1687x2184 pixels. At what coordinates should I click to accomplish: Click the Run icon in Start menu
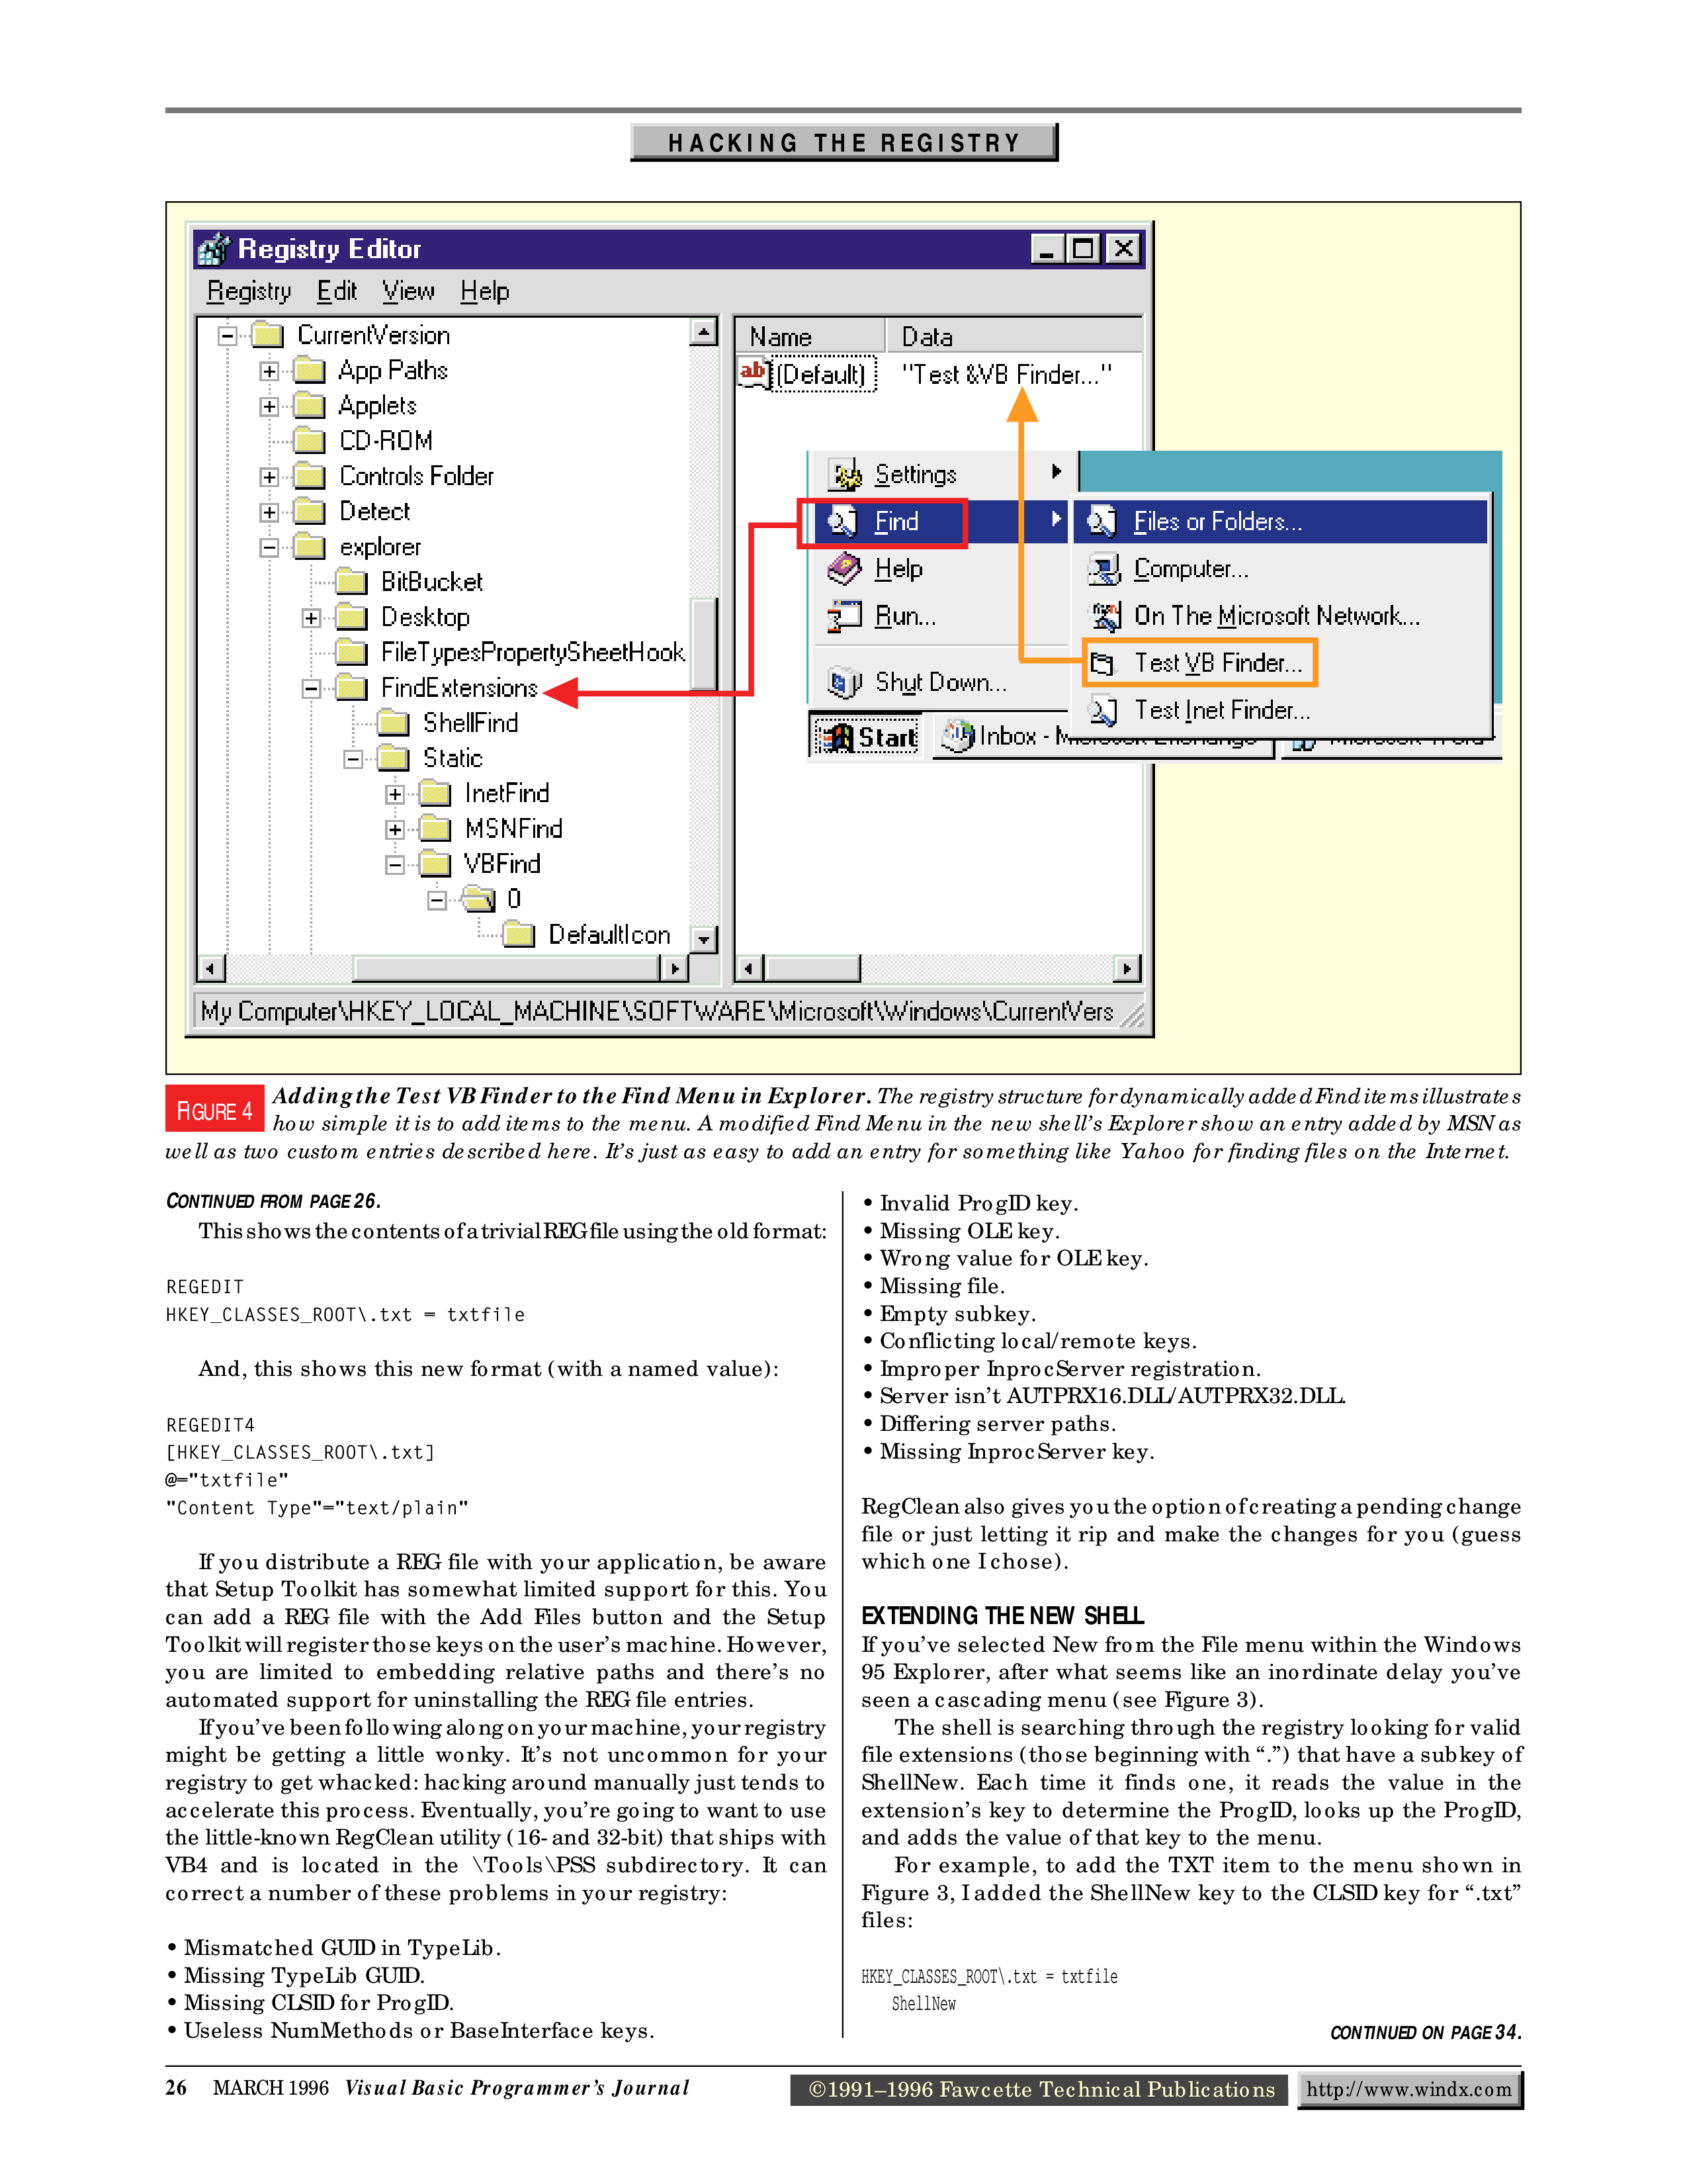click(x=845, y=616)
